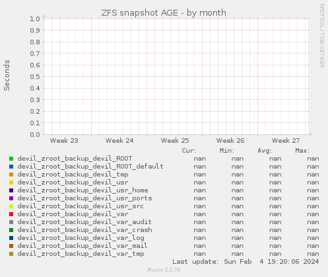This screenshot has height=277, width=328.
Task: Click the devil_zroot_backup_devil_var legend label
Action: [73, 214]
